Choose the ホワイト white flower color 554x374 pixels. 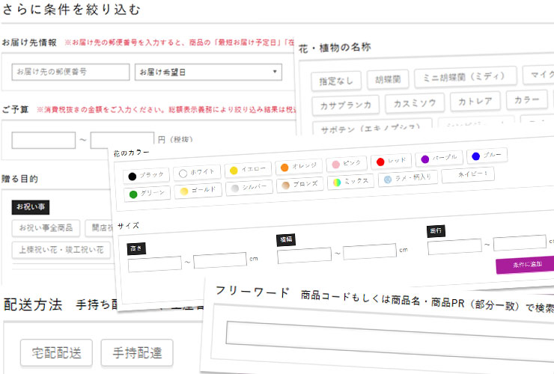pos(196,173)
